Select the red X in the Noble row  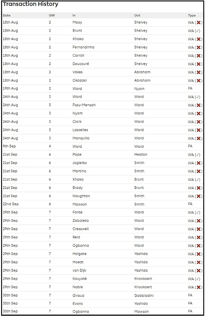pyautogui.click(x=199, y=287)
